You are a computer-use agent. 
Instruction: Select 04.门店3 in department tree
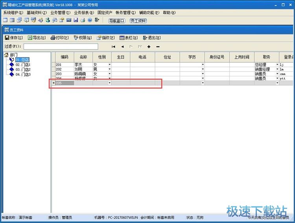[x=23, y=74]
